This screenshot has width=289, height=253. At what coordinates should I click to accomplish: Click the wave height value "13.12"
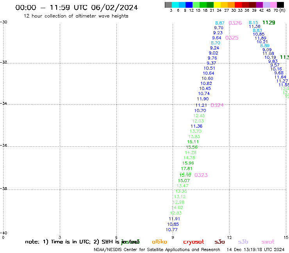point(180,197)
